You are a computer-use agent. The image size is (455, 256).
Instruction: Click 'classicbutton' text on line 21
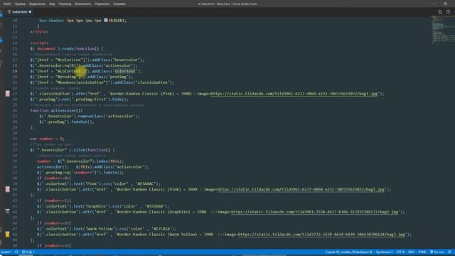[154, 82]
